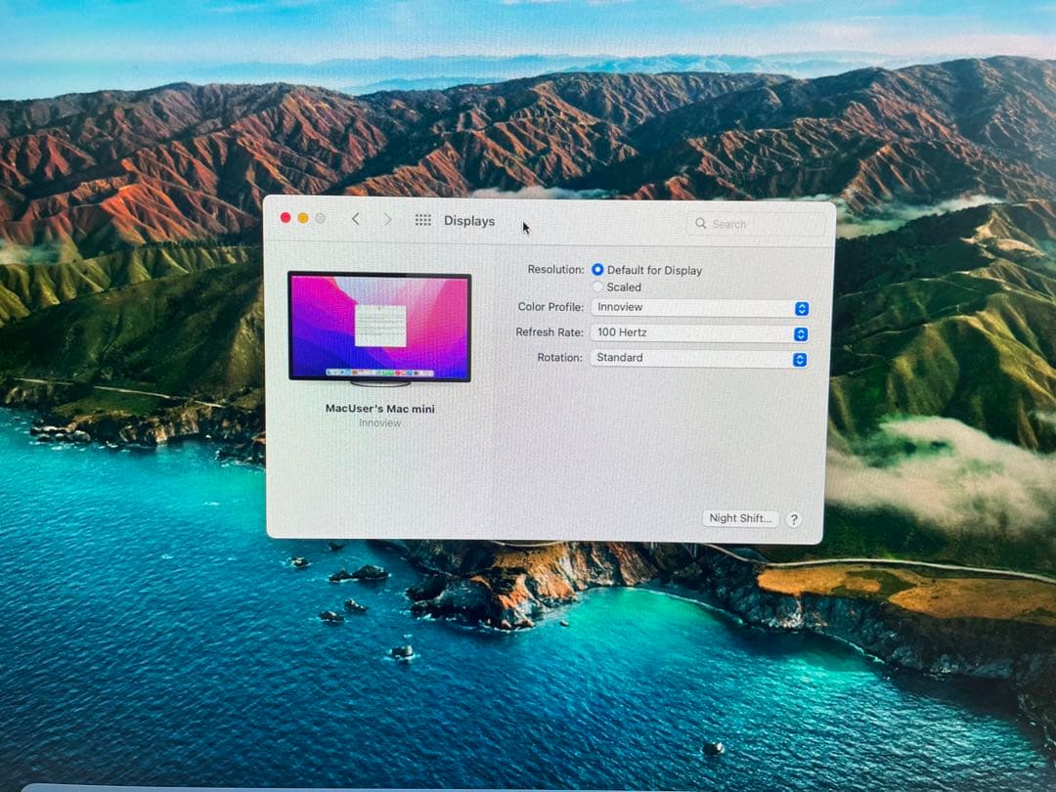Viewport: 1056px width, 792px height.
Task: Click the magnifying glass in the search field
Action: (701, 224)
